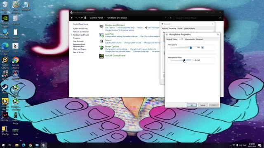Click the Back arrow in Control Panel
The image size is (264, 148).
pos(72,18)
